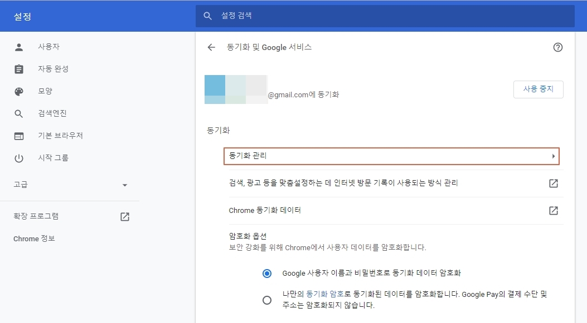Screen dimensions: 587x323
Task: Open Chrome 정보 page
Action: tap(34, 238)
